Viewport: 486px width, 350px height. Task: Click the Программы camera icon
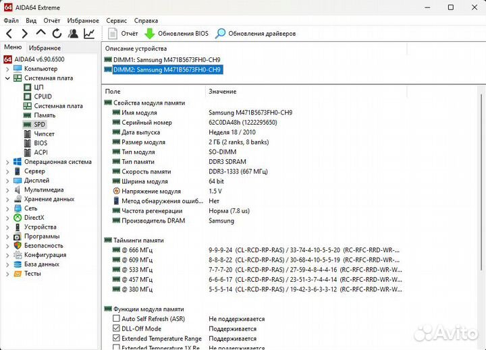(x=18, y=236)
